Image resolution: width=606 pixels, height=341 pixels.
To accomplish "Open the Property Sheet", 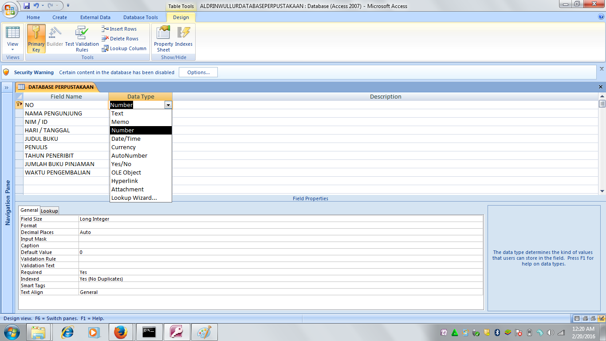I will 163,38.
